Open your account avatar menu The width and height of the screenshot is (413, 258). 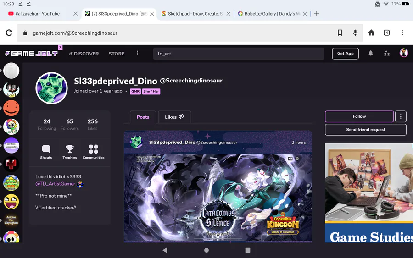pyautogui.click(x=403, y=53)
